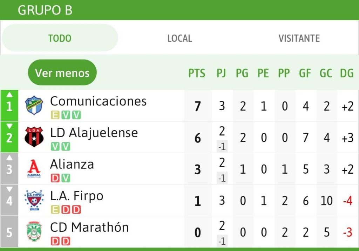
Task: Click the first loss badge under CD Marathón
Action: click(x=55, y=241)
